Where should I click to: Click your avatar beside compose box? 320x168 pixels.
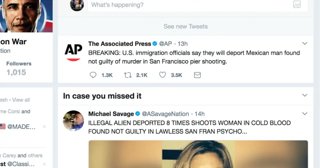point(77,5)
